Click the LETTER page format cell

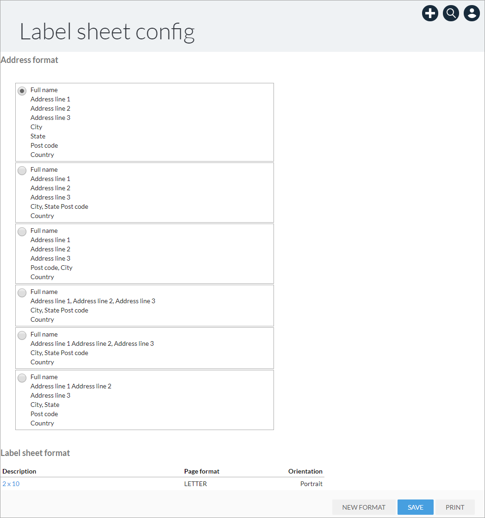195,484
